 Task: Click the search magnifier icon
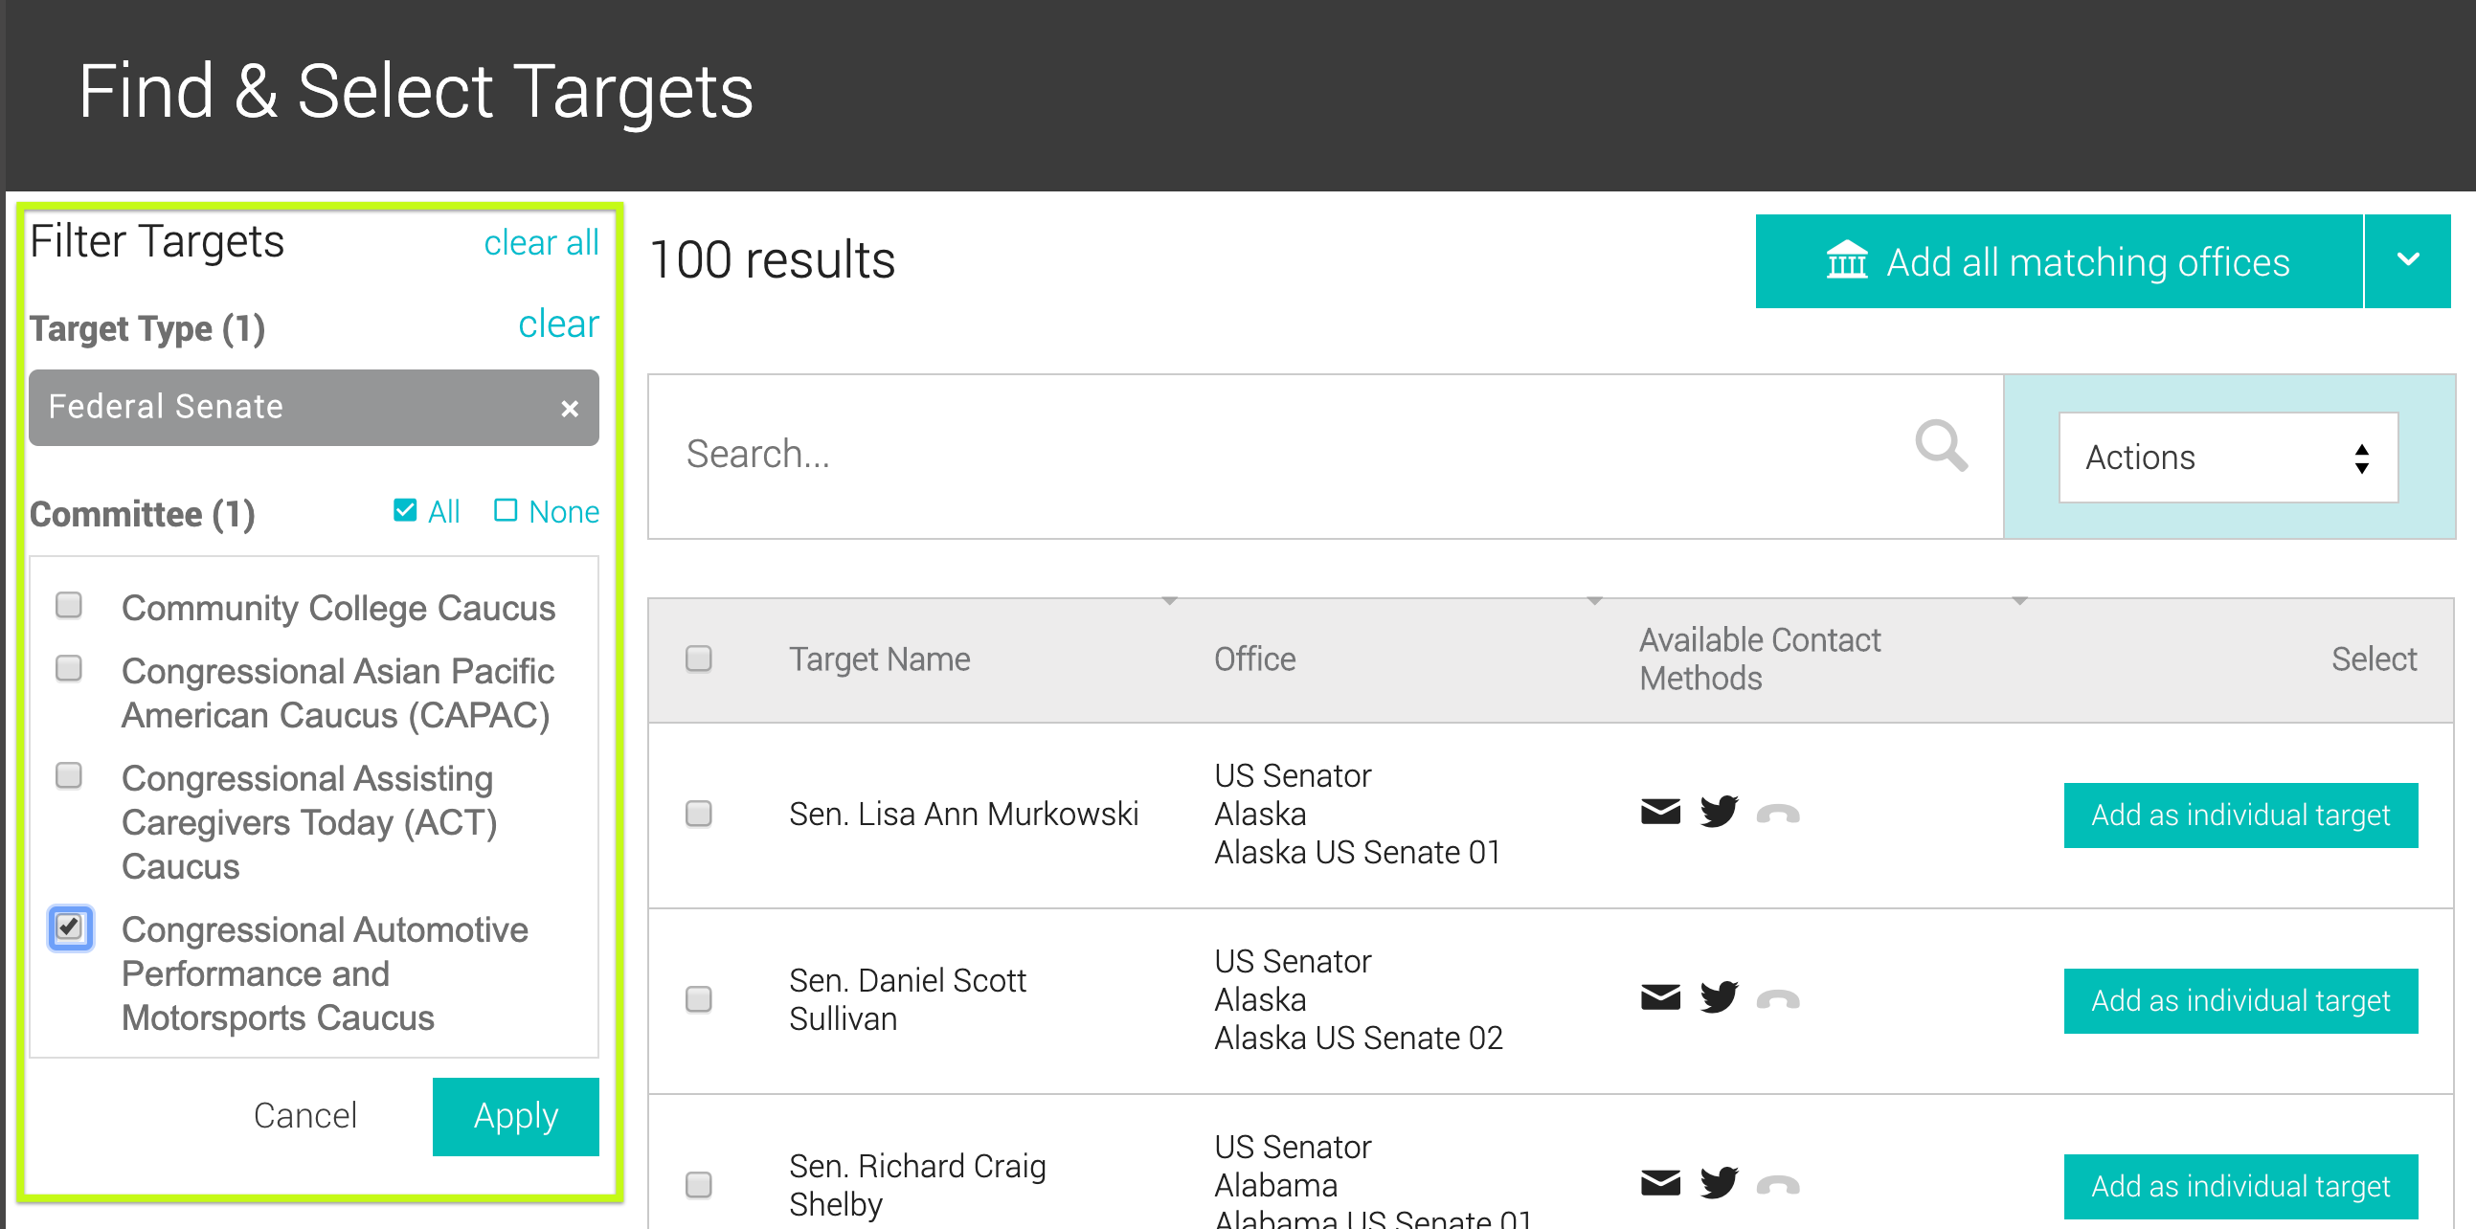(1941, 446)
